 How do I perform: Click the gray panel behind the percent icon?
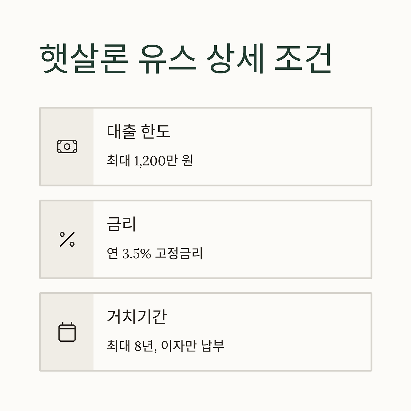tap(67, 239)
